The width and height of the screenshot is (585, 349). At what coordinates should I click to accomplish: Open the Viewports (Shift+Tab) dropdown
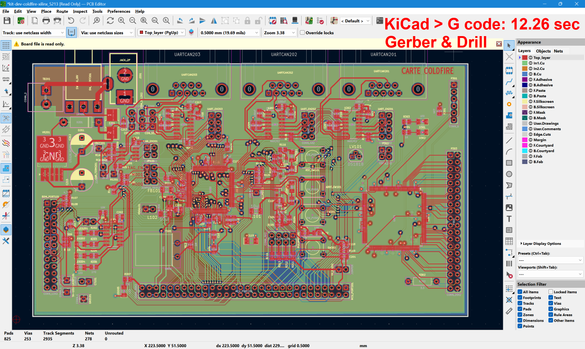click(x=551, y=274)
